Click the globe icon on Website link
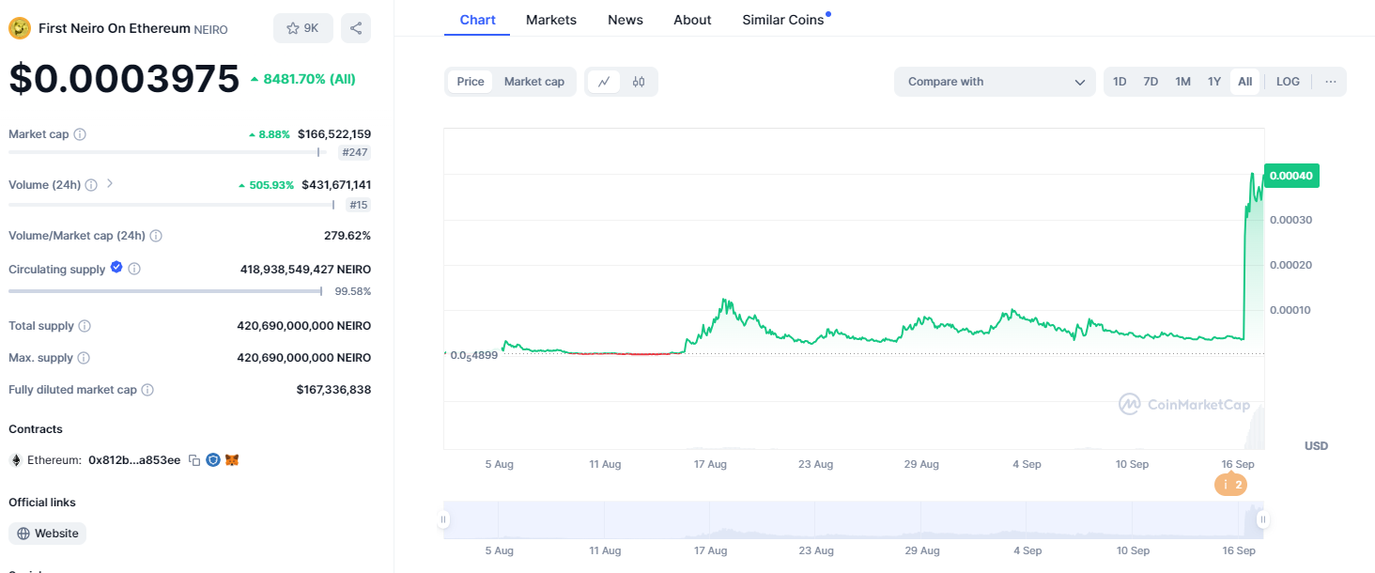 (x=23, y=534)
